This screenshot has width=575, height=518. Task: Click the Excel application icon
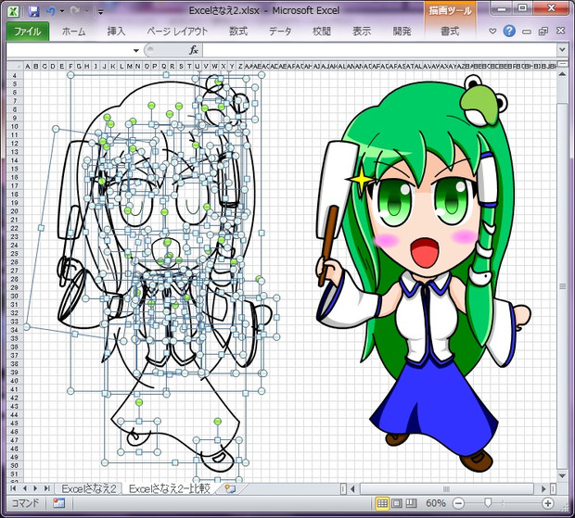[x=14, y=11]
